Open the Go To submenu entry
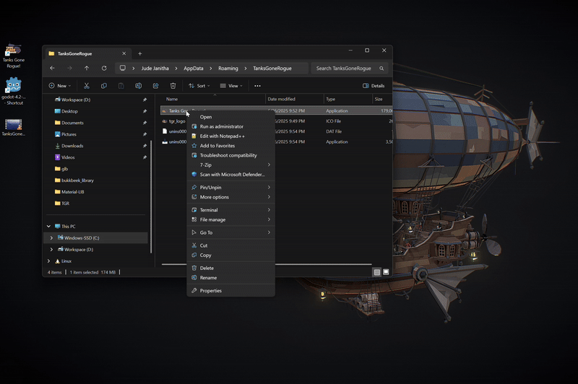This screenshot has width=578, height=384. point(230,232)
